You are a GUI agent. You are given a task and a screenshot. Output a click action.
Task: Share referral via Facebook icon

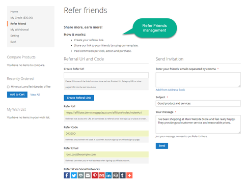click(x=67, y=175)
